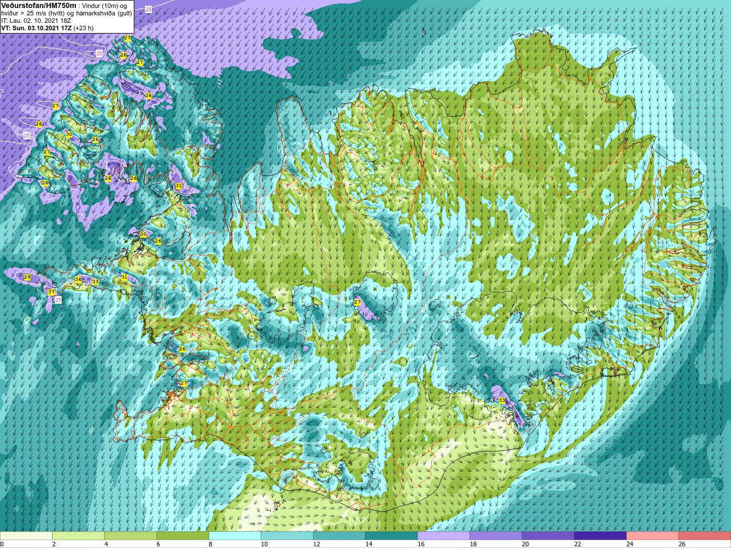Click the 20–22 m/s legend color swatch
731x548 pixels.
point(548,536)
